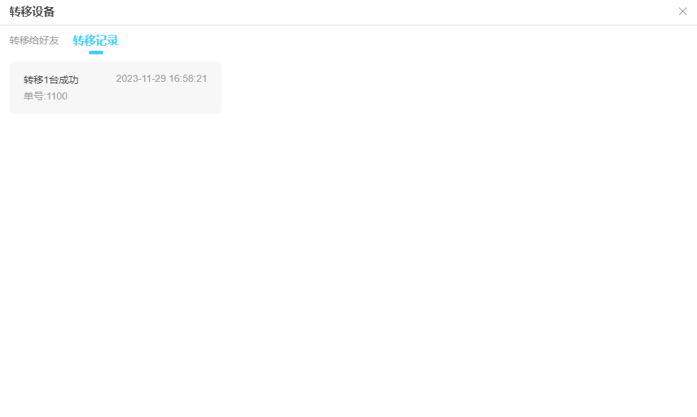Select the 转移记录 tab
The image size is (697, 417).
[x=95, y=40]
